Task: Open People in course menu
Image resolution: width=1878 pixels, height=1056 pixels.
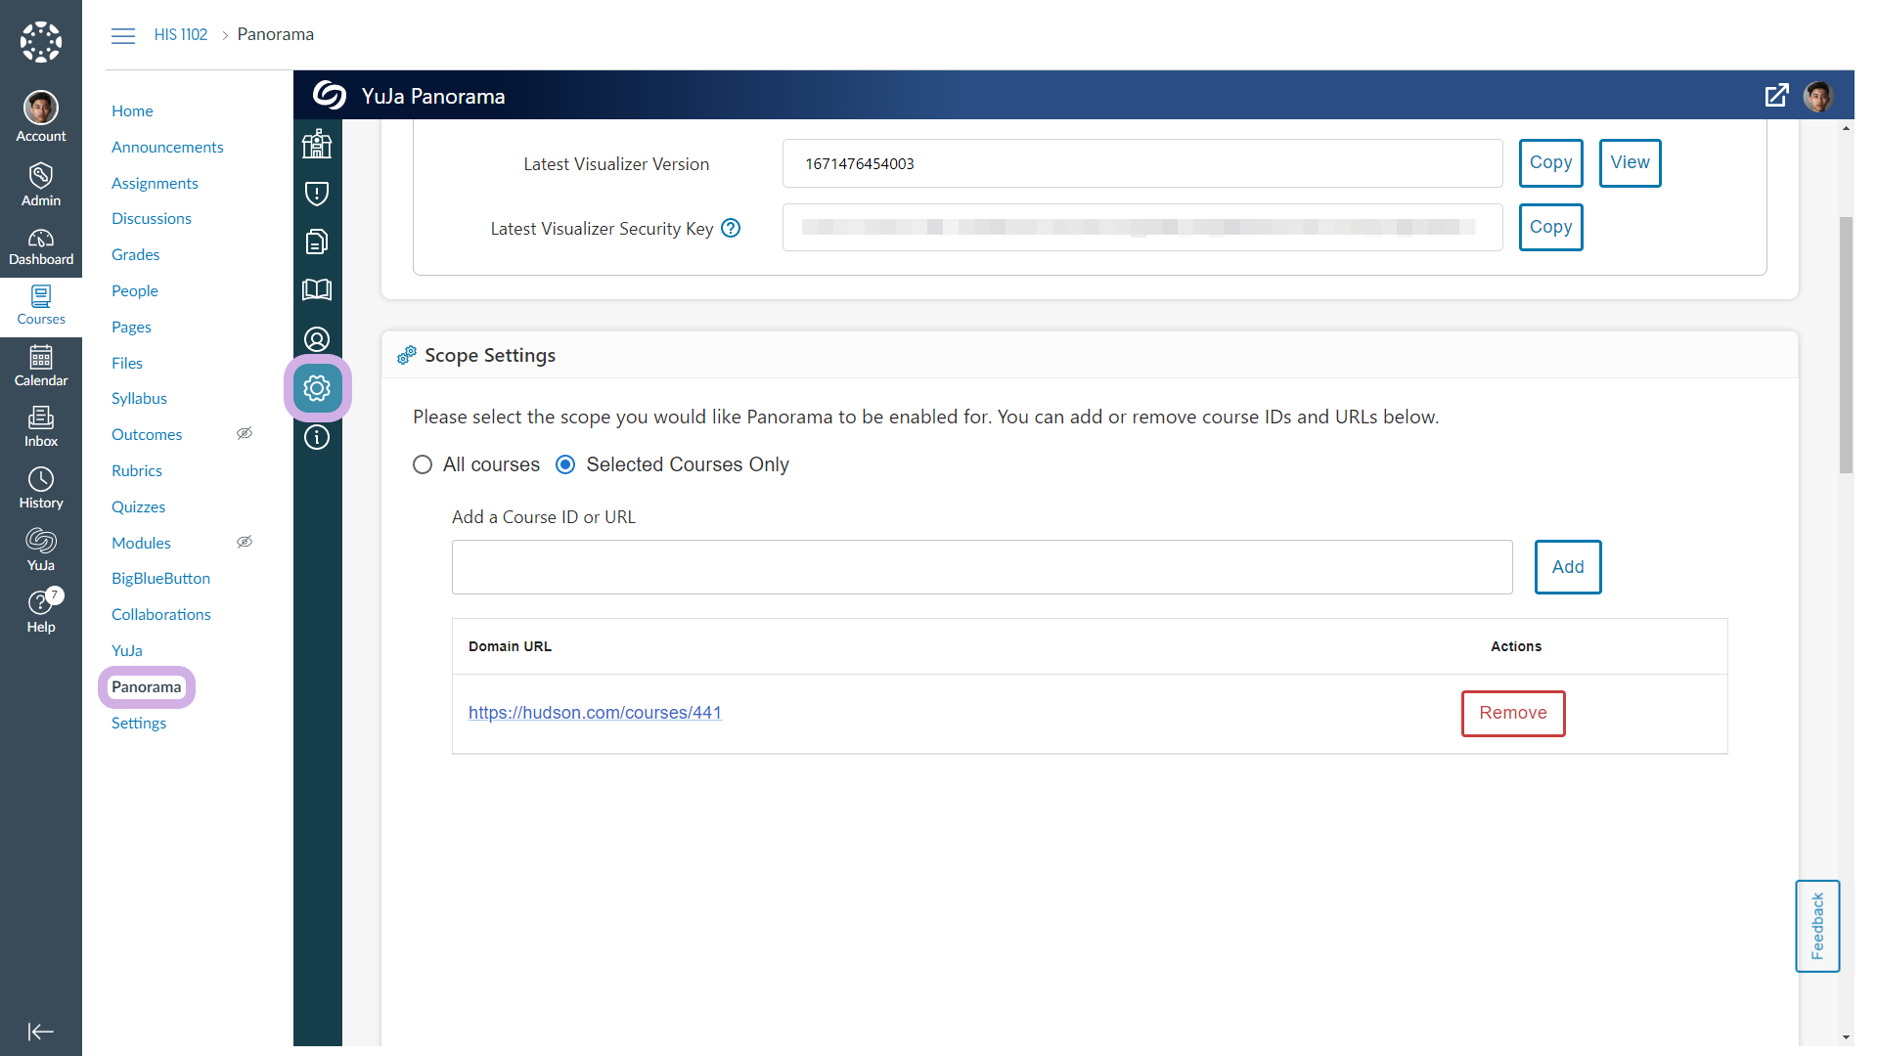Action: [135, 290]
